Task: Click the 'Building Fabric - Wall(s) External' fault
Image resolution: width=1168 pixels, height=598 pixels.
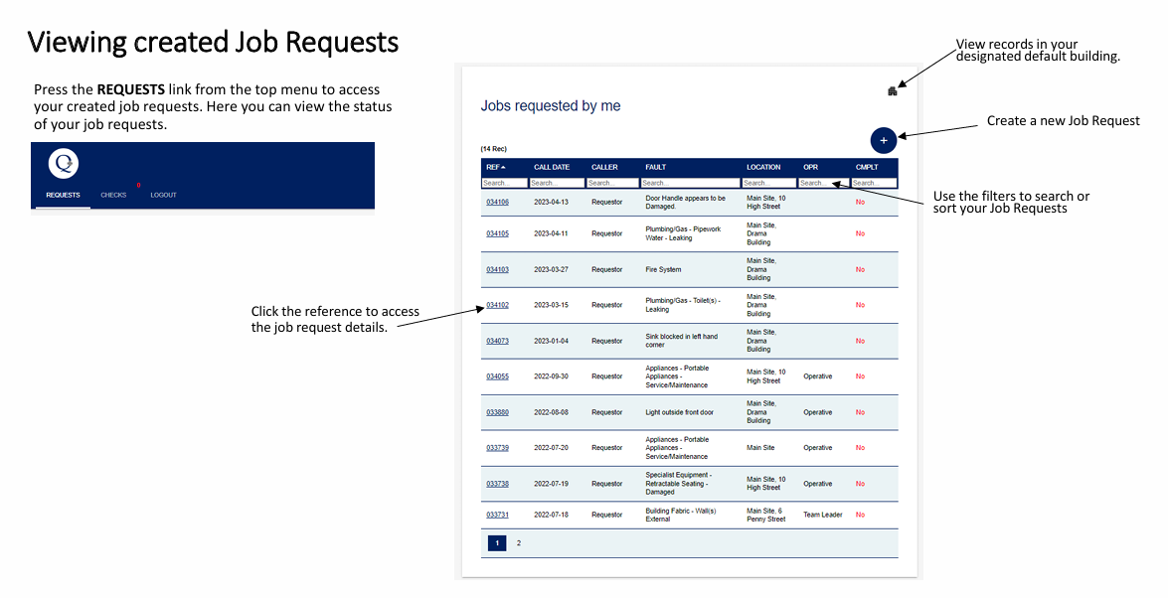Action: 681,516
